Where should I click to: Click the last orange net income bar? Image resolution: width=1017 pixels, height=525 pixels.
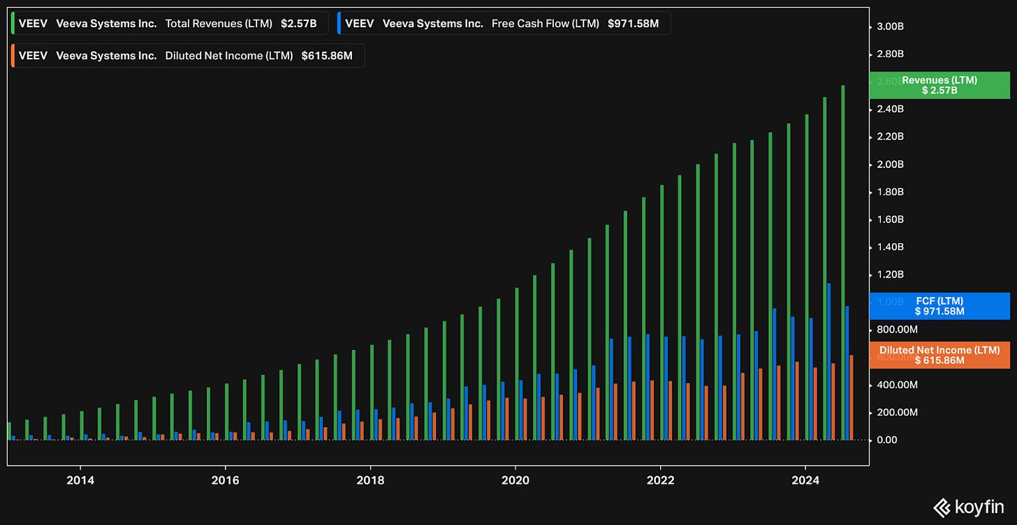coord(851,397)
